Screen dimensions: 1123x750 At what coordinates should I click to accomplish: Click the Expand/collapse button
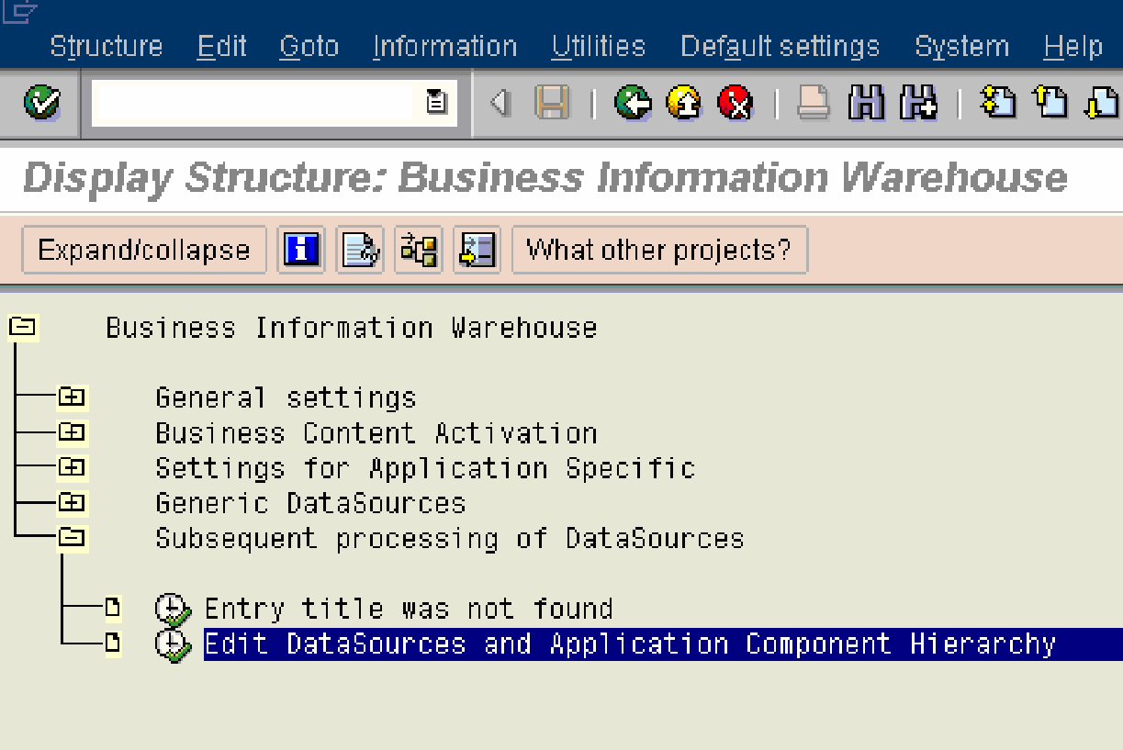click(144, 250)
